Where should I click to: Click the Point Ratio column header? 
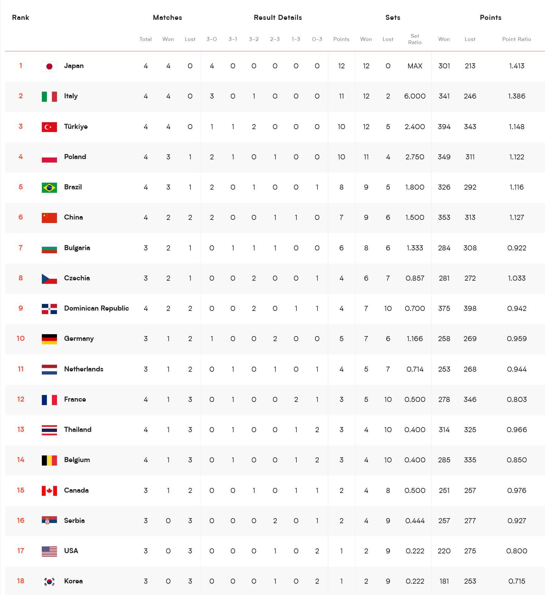(516, 39)
